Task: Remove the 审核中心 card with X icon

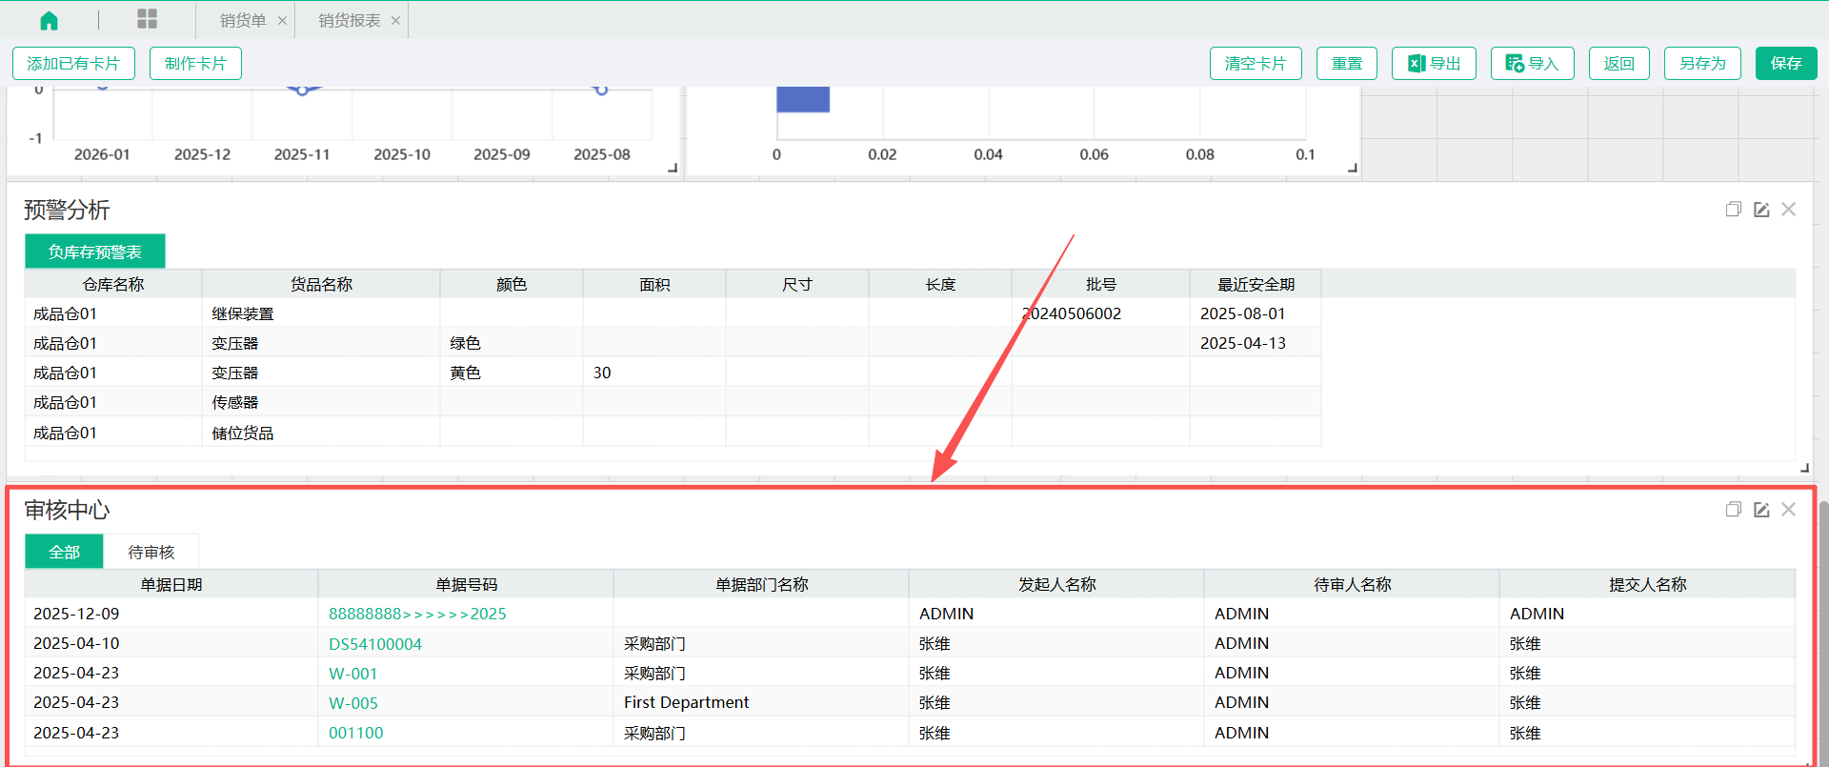Action: point(1788,510)
